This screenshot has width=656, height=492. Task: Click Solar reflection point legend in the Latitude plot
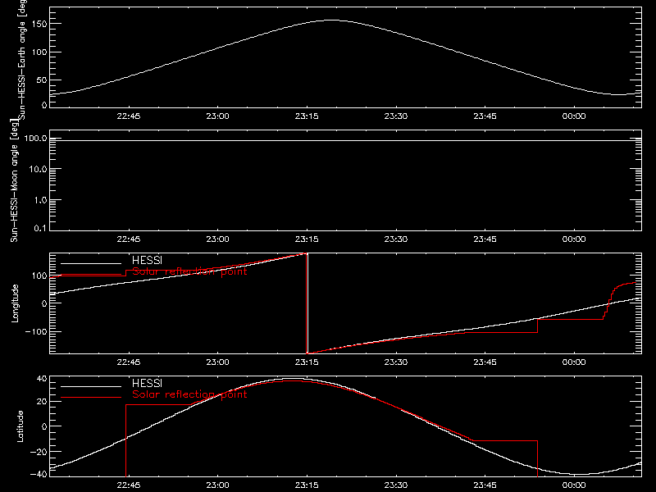pos(189,394)
